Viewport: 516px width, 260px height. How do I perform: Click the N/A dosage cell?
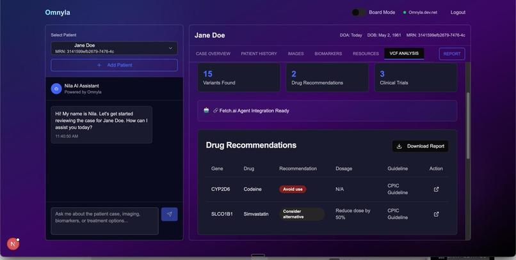339,189
